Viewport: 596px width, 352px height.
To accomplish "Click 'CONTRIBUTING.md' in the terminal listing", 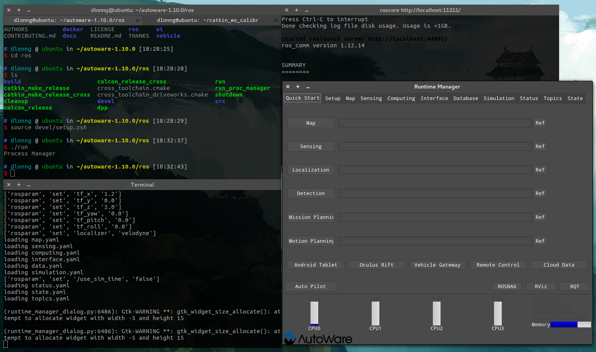I will (30, 36).
